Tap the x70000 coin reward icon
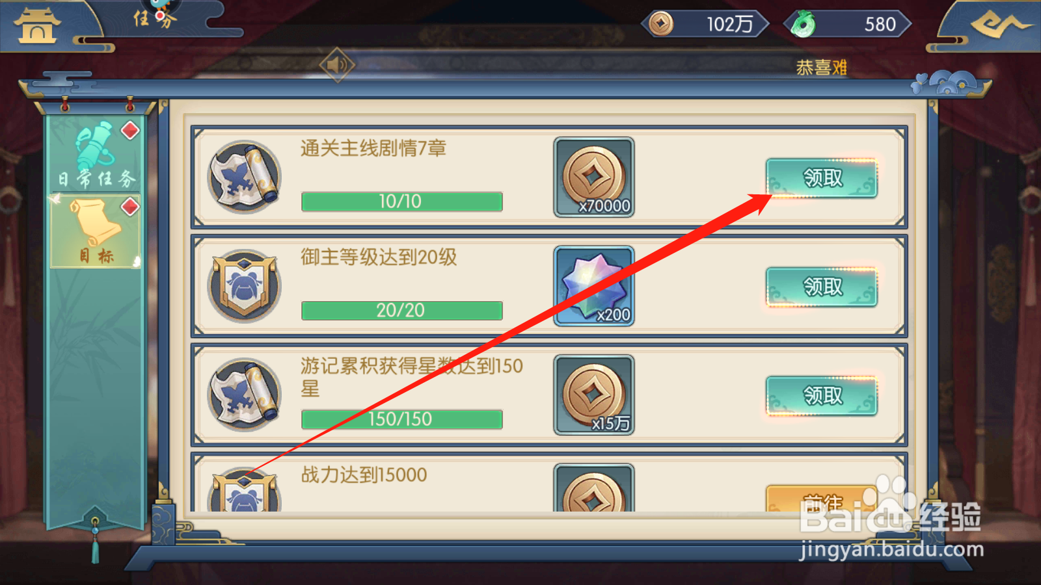This screenshot has width=1041, height=585. tap(593, 177)
